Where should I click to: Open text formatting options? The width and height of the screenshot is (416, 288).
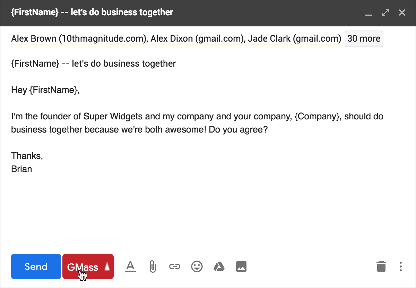[x=130, y=266]
